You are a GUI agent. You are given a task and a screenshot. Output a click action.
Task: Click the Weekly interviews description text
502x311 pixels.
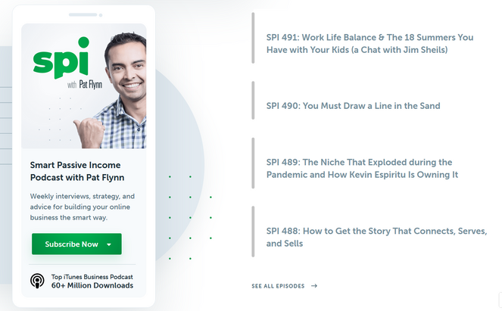[x=83, y=207]
